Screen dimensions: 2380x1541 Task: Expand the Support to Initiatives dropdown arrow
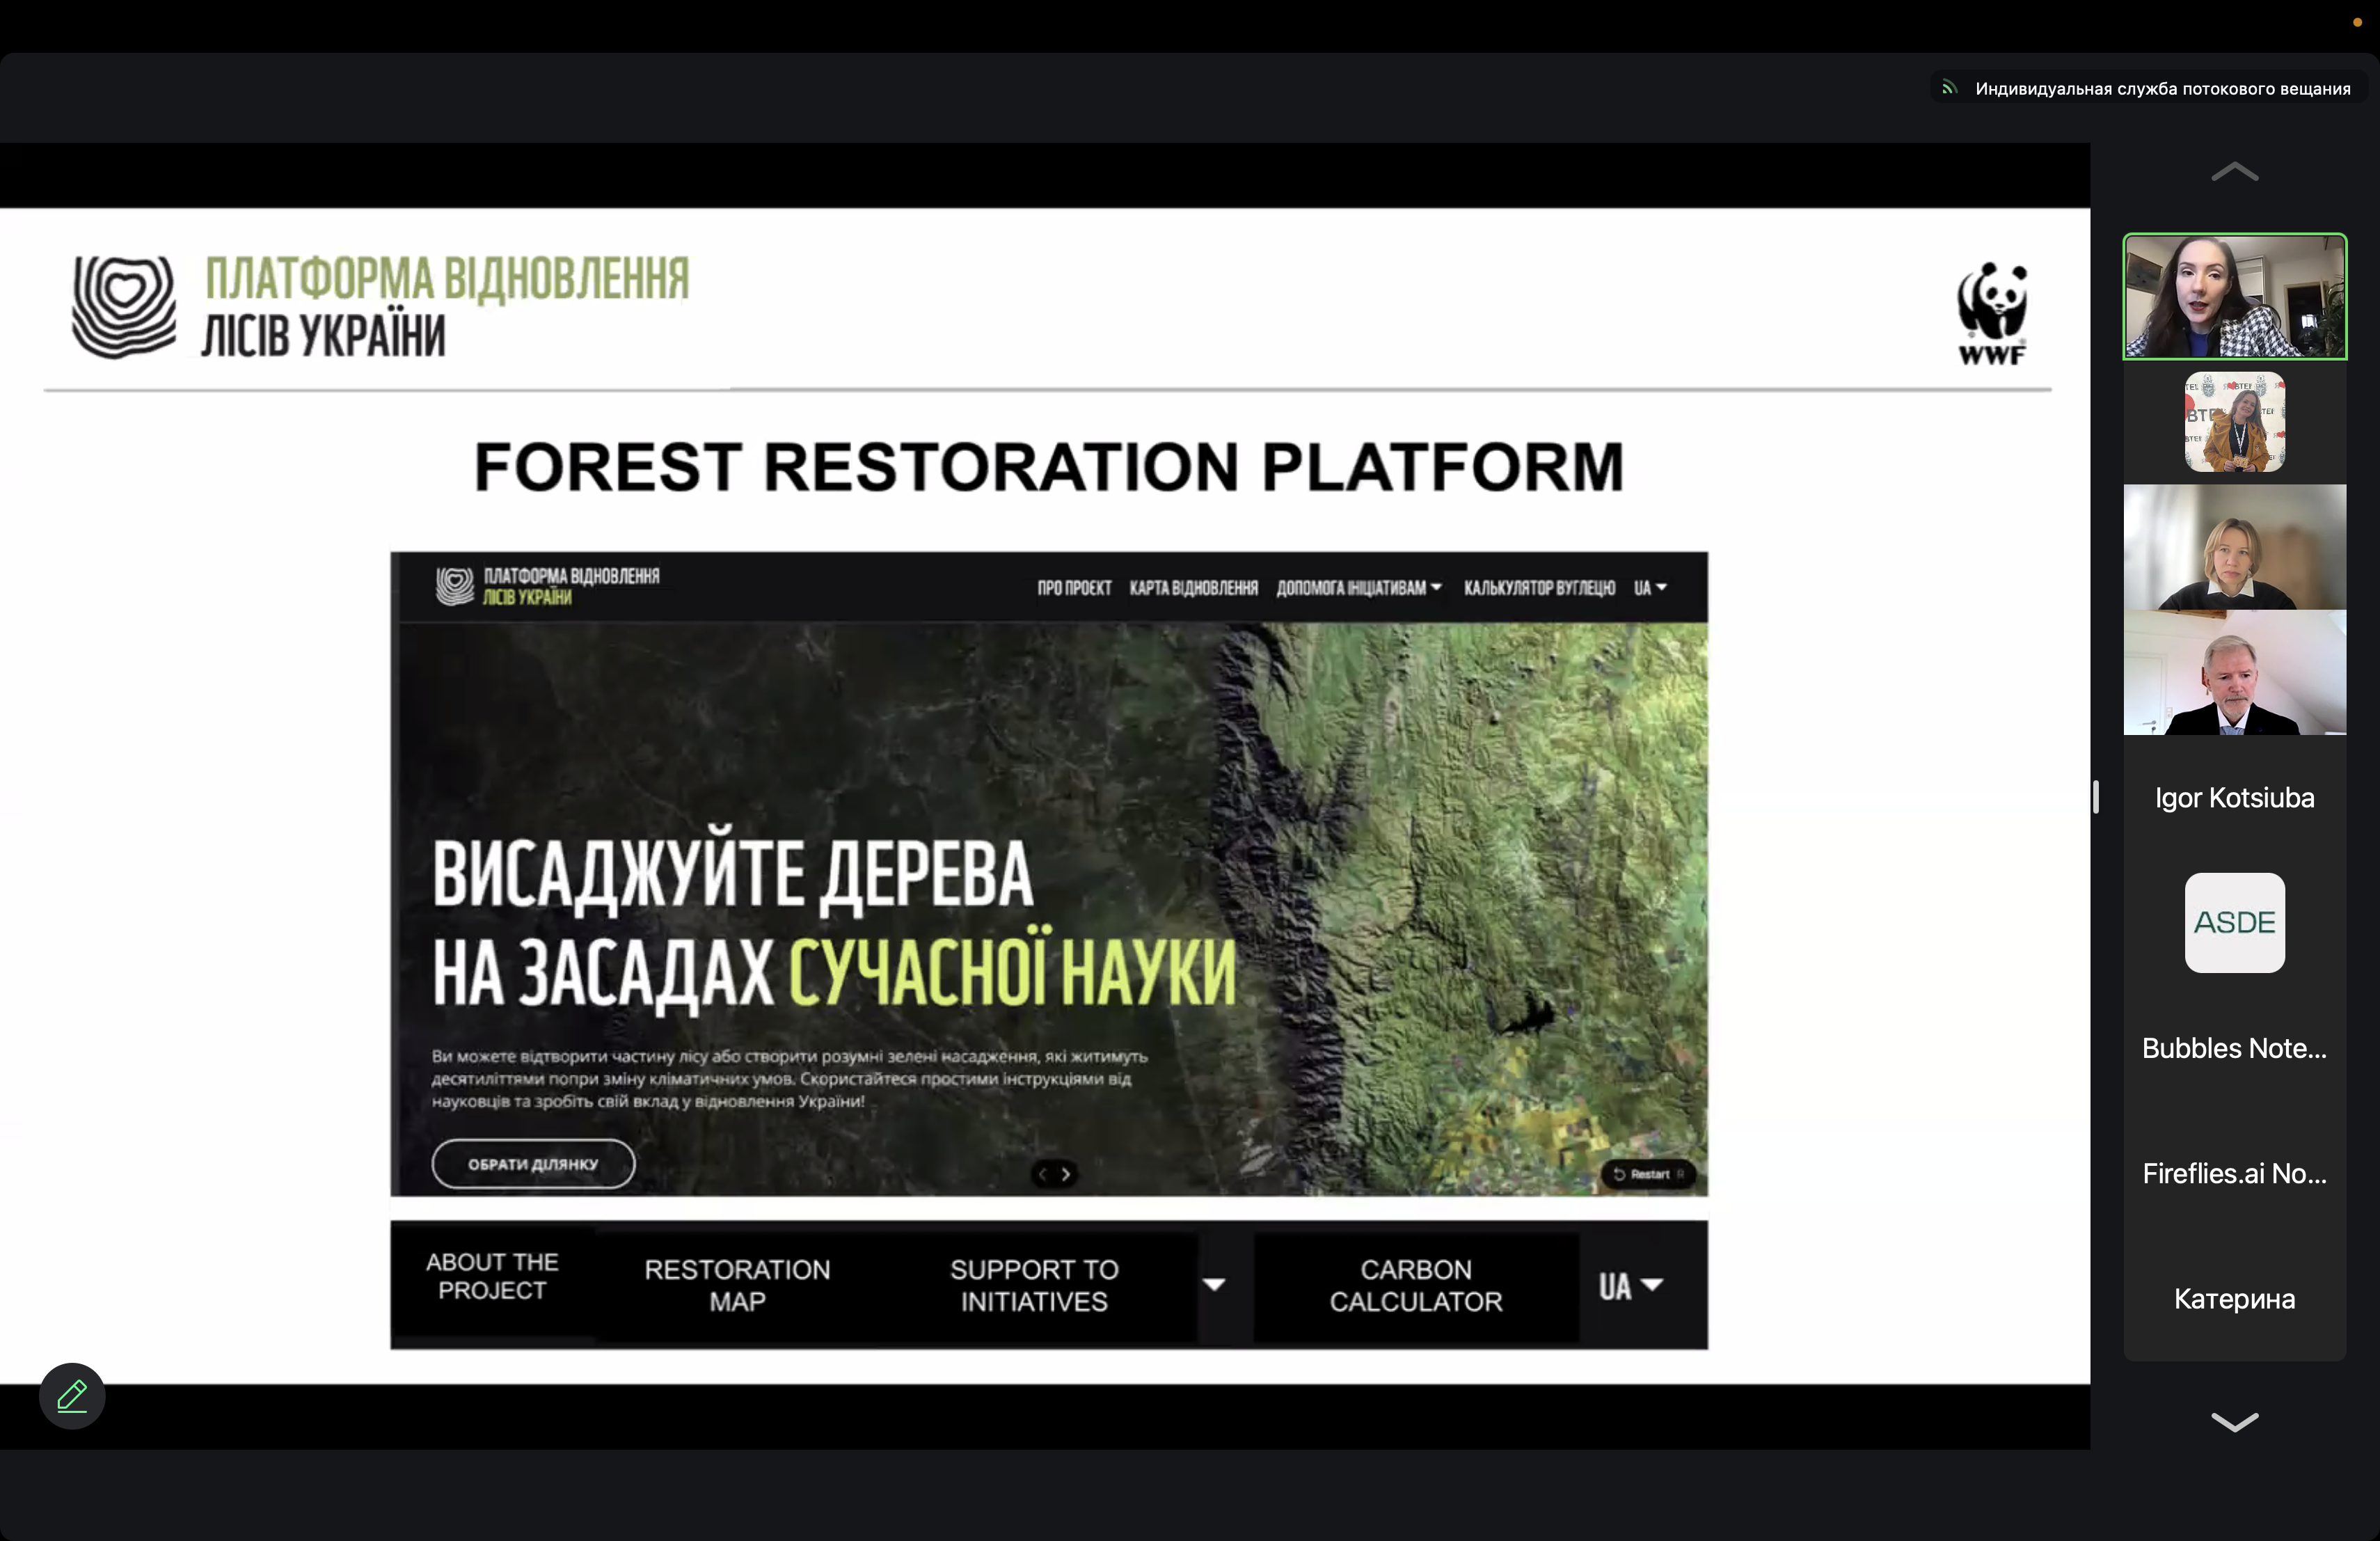pos(1214,1285)
